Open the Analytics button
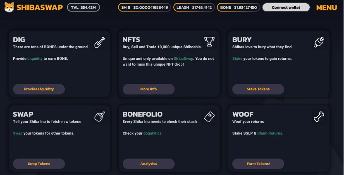344x175 pixels. click(x=148, y=163)
